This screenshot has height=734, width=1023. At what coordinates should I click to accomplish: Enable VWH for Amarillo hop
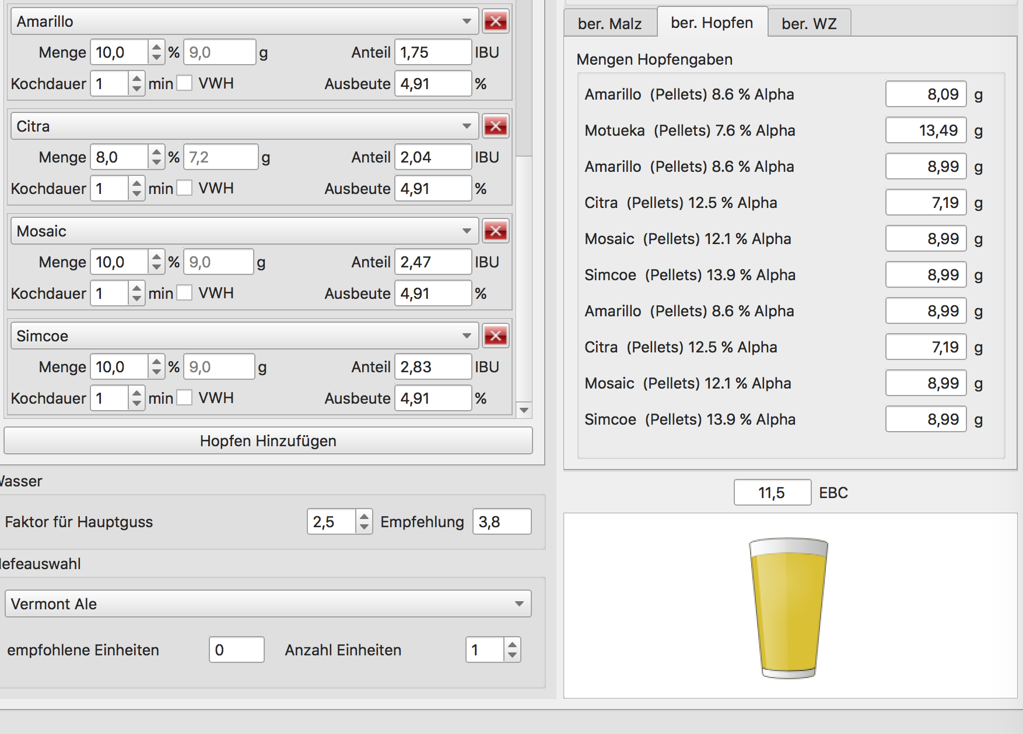pos(185,83)
